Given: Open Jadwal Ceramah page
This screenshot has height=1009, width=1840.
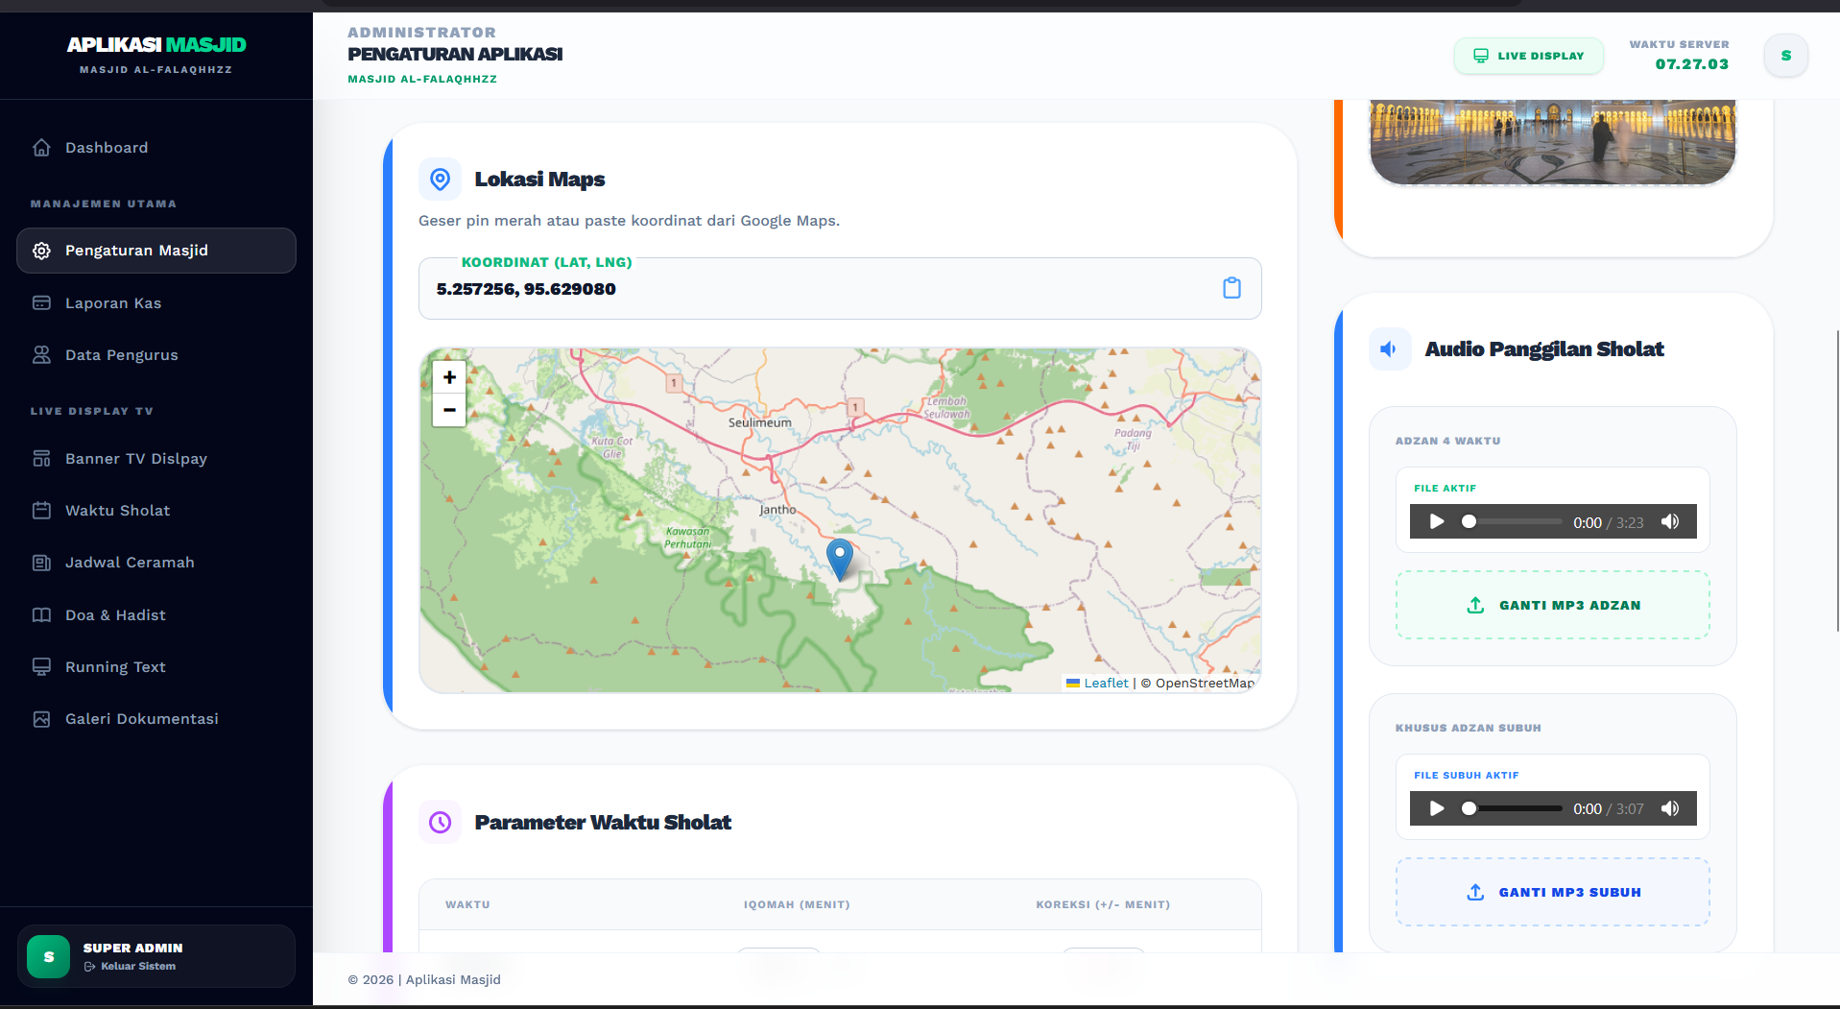Looking at the screenshot, I should coord(156,563).
